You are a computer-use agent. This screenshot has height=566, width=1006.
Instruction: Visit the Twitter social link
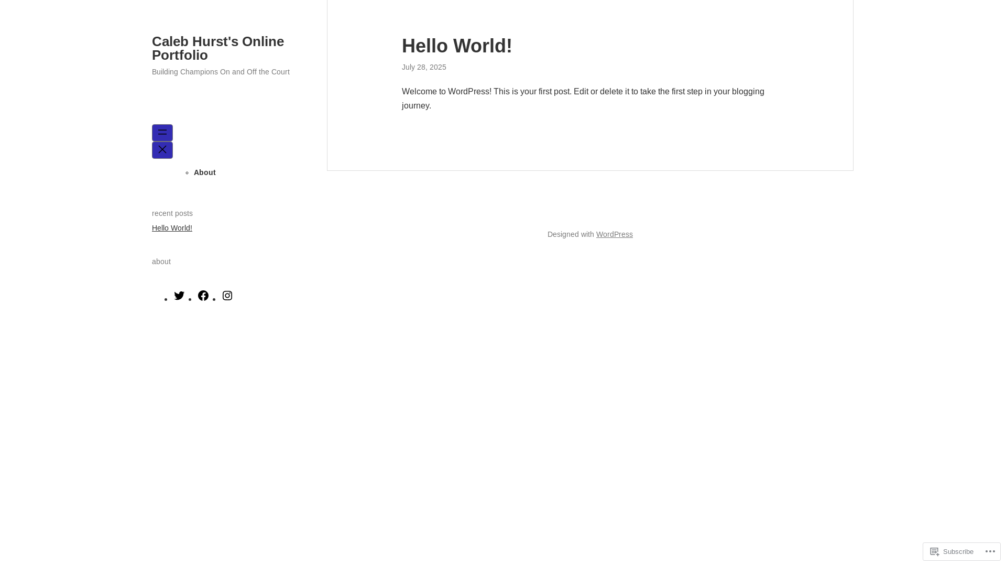tap(179, 296)
